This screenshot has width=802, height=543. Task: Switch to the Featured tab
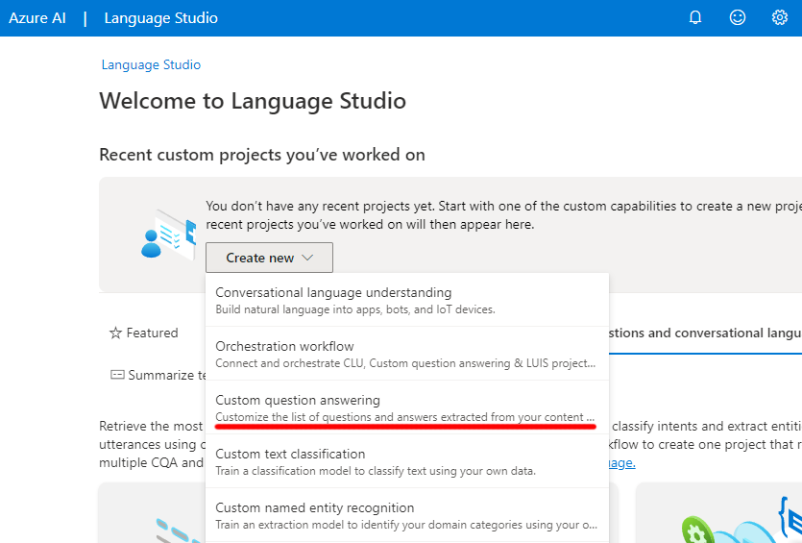pos(144,333)
